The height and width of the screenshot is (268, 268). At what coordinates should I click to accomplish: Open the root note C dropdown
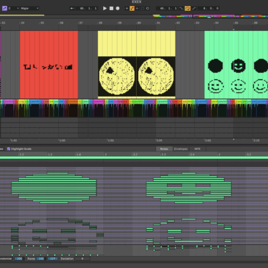[13, 8]
